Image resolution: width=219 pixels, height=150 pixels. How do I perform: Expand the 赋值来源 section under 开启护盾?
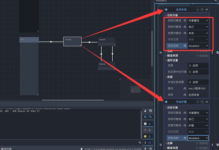186,148
